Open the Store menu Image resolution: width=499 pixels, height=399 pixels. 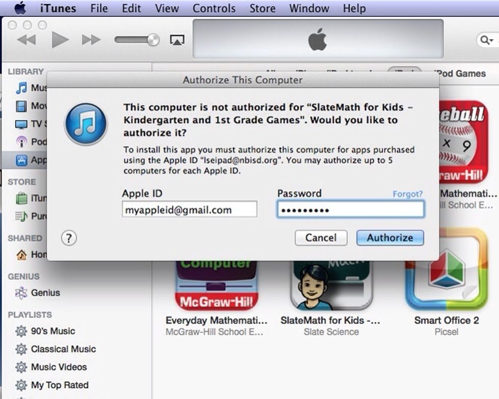point(262,8)
